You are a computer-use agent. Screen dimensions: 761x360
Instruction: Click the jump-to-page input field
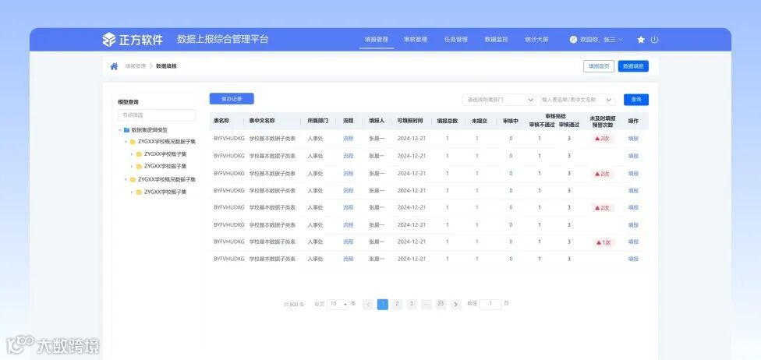490,304
